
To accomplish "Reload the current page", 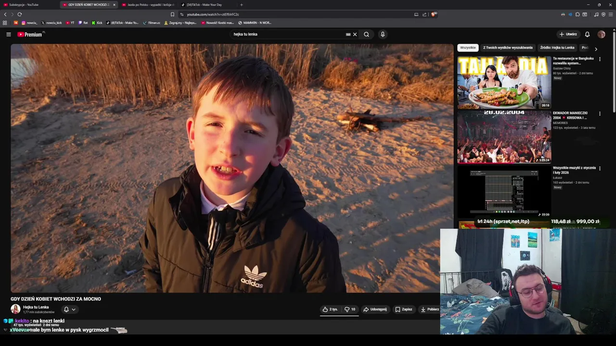I will (19, 14).
